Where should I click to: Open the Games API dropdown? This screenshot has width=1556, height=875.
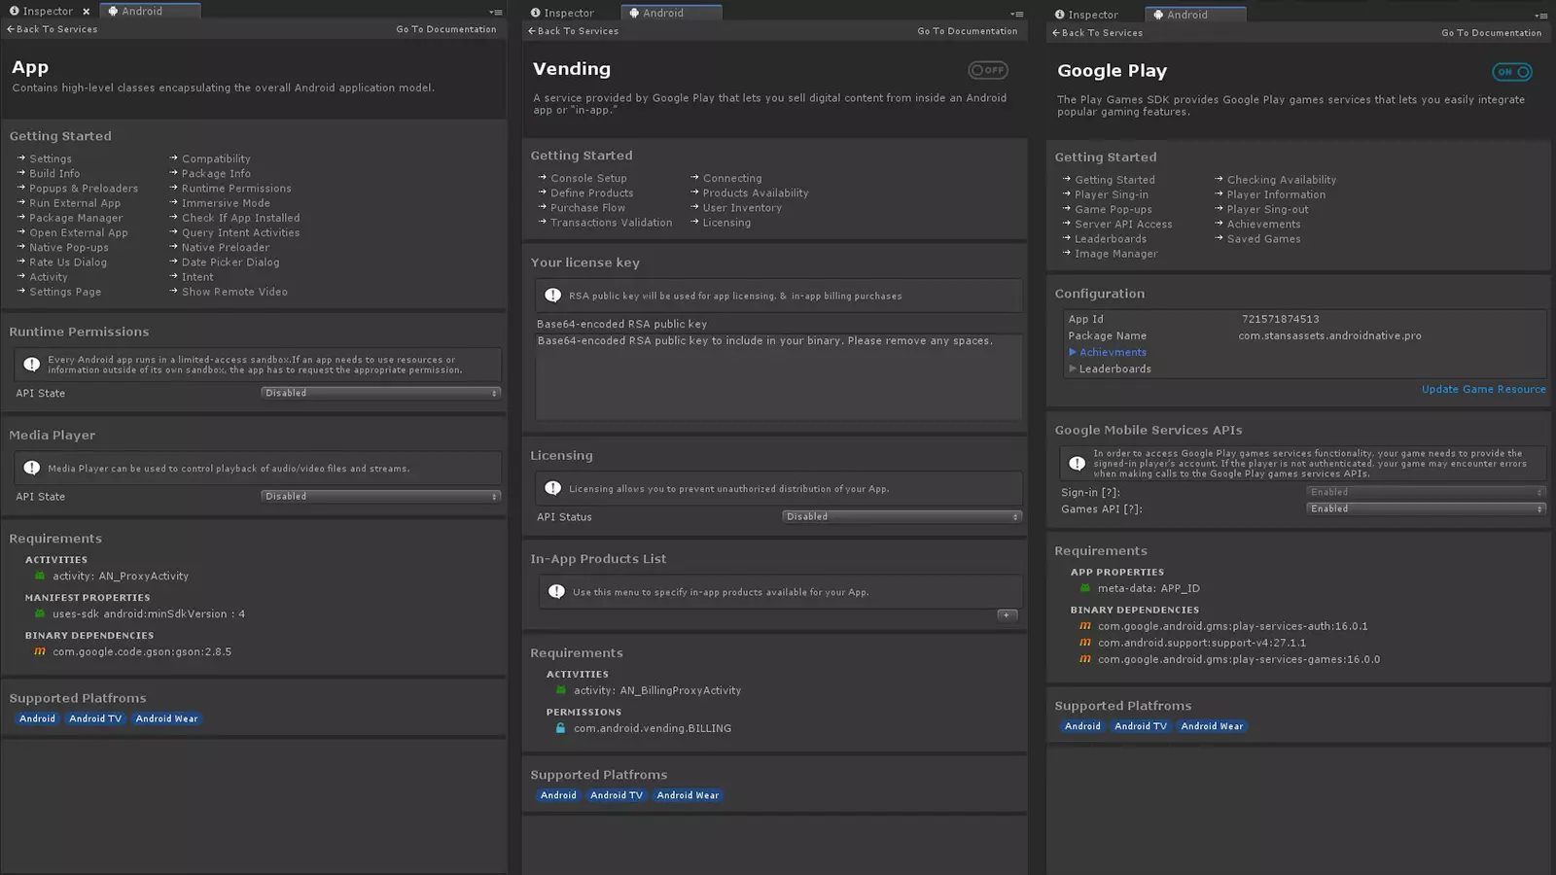(1426, 508)
